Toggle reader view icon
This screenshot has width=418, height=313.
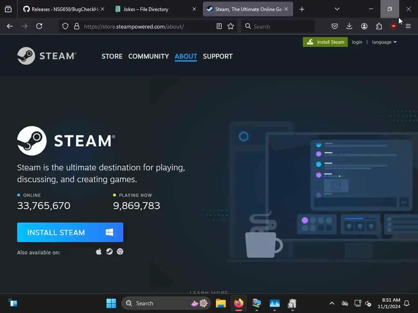click(x=219, y=26)
